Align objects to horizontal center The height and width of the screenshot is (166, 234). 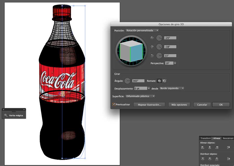point(210,147)
